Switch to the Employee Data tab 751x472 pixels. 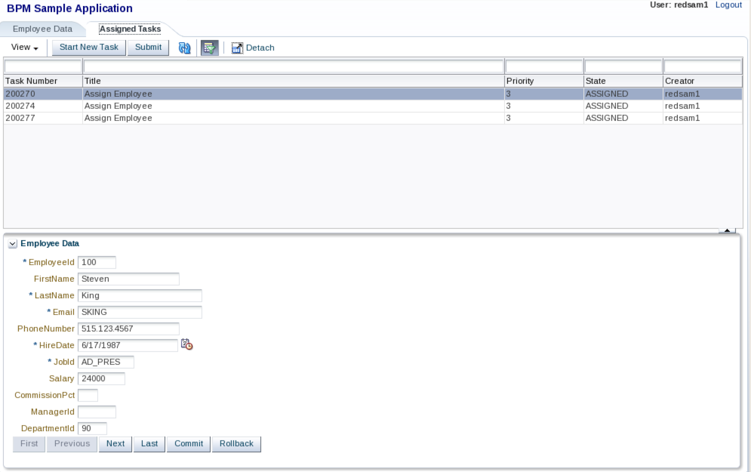click(x=43, y=29)
